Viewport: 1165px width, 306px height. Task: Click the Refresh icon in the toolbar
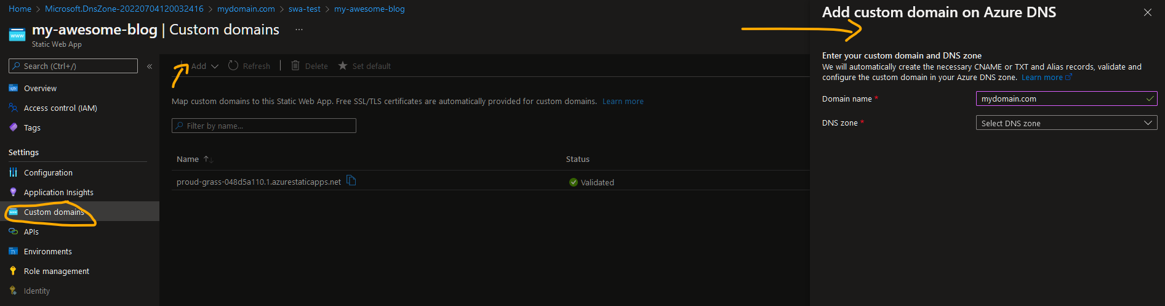click(x=233, y=66)
